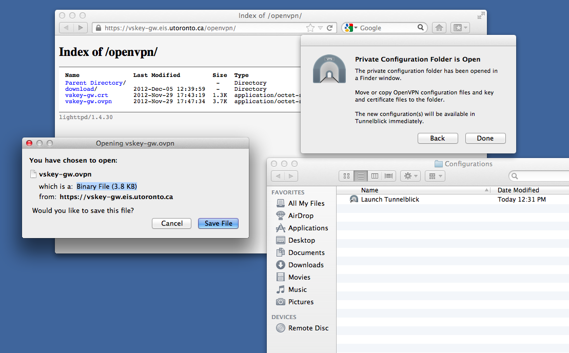Screen dimensions: 569x353
Task: Open the Google search engine selector
Action: pyautogui.click(x=351, y=28)
